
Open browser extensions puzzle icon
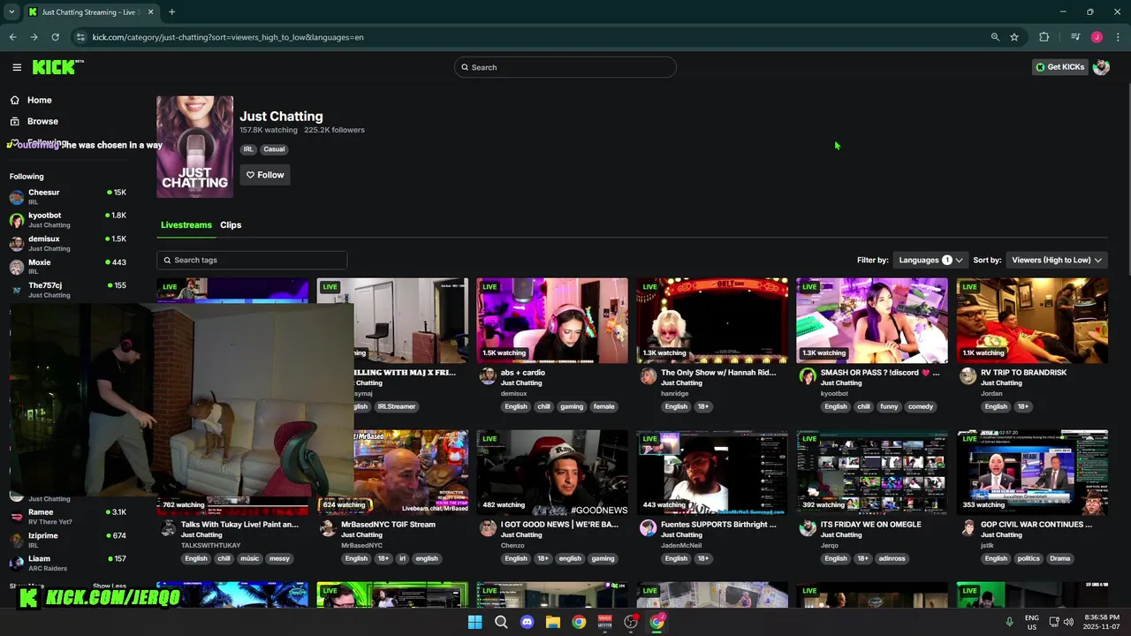click(x=1044, y=37)
